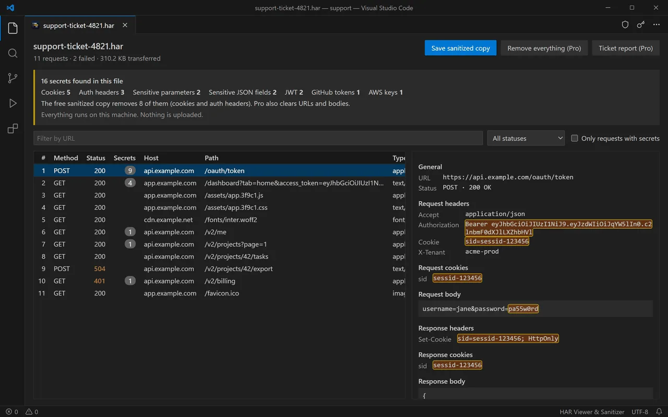
Task: Click the highlighted Cookie header sid=sessid-123456
Action: [497, 241]
